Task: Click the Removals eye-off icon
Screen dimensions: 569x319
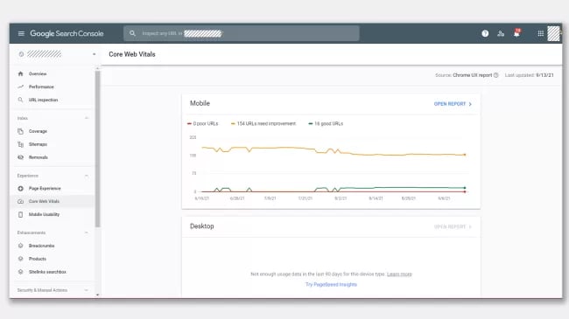Action: point(21,157)
